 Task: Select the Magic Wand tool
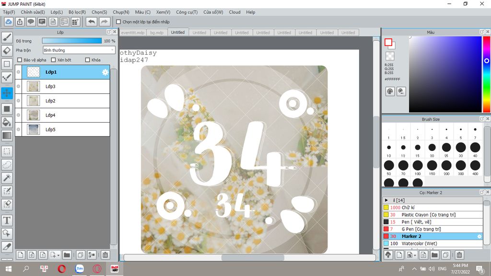(x=7, y=178)
